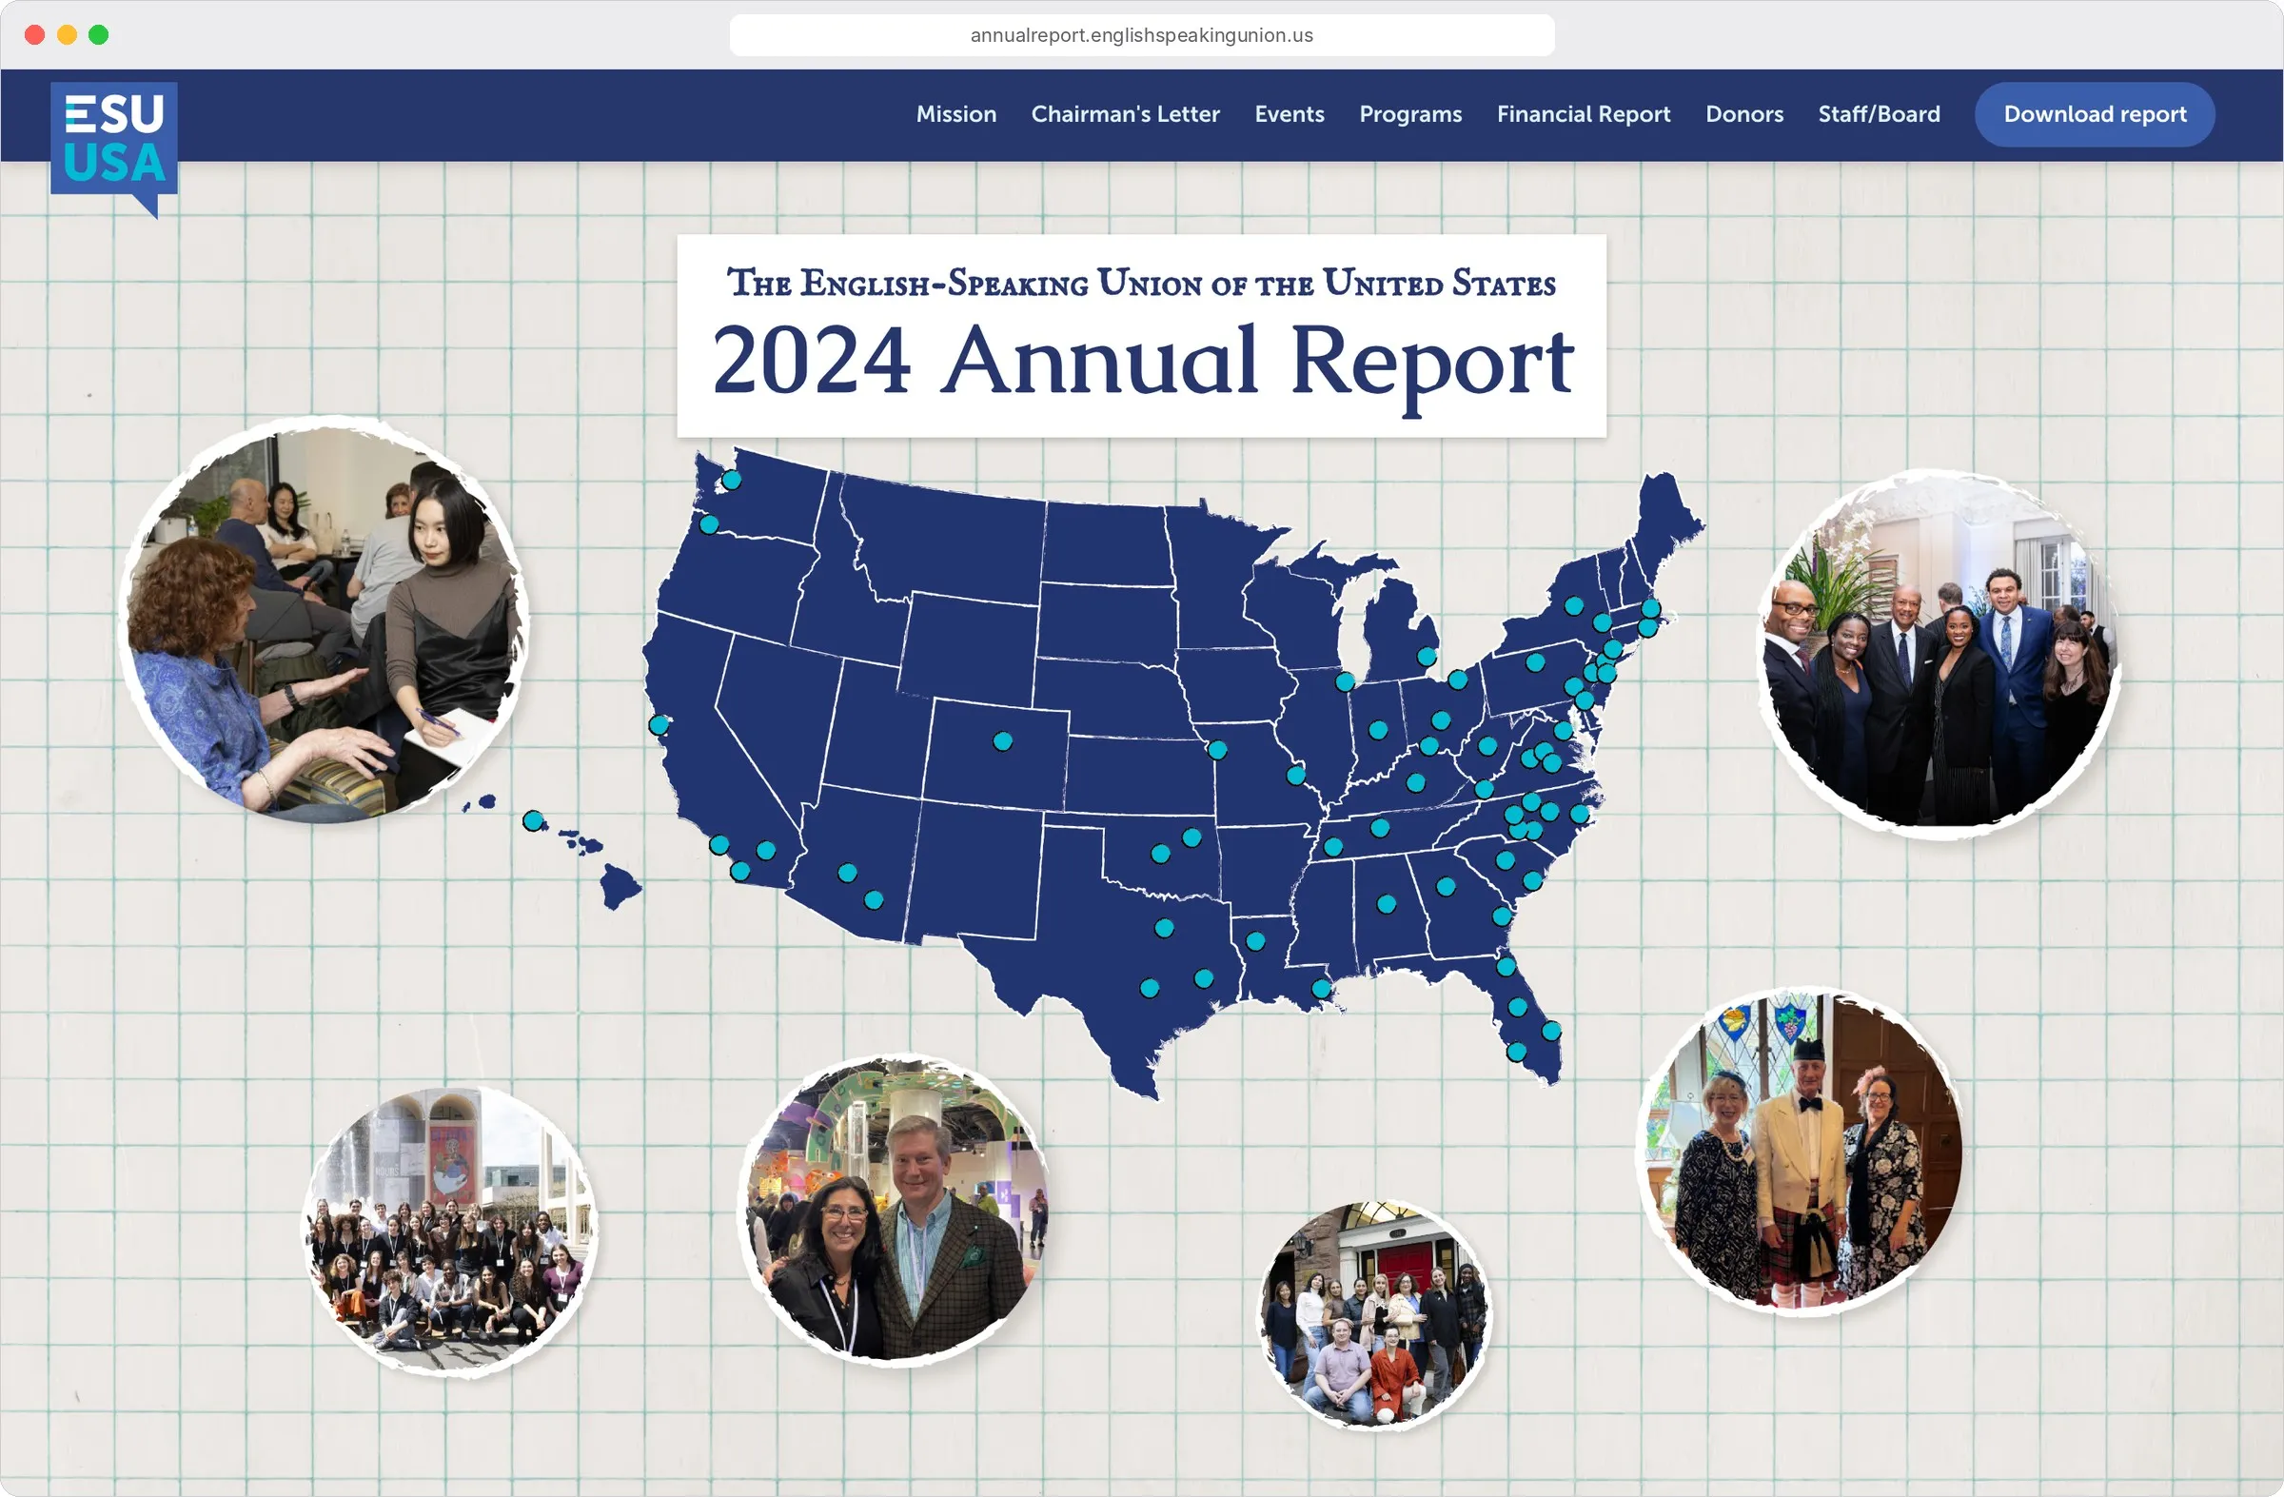Open the Financial Report link
The image size is (2284, 1497).
[x=1584, y=114]
